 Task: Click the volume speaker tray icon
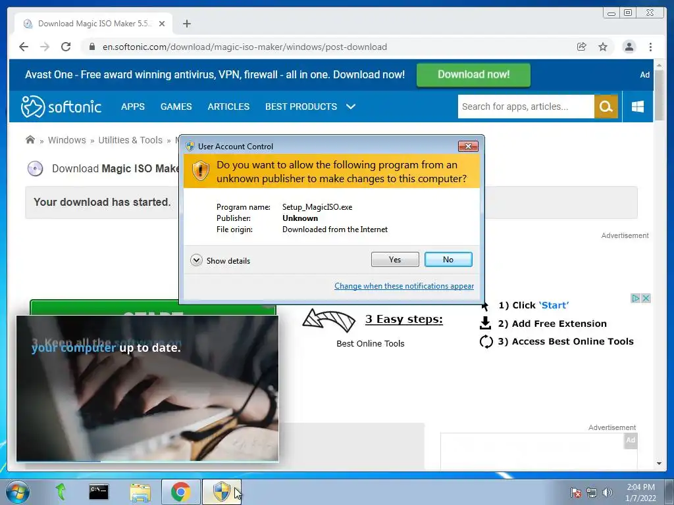pos(607,493)
